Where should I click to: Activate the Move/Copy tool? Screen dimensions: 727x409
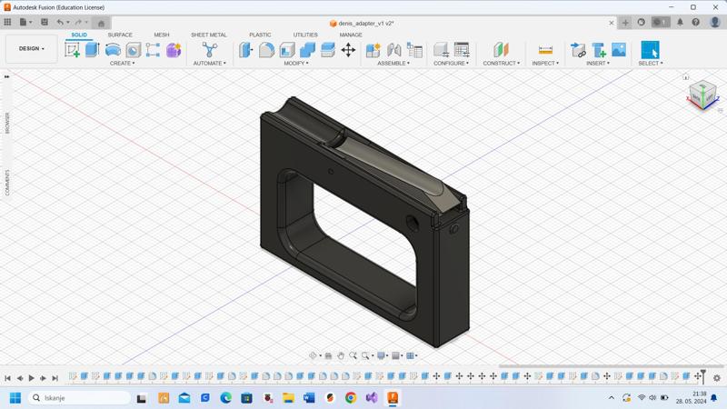coord(348,50)
